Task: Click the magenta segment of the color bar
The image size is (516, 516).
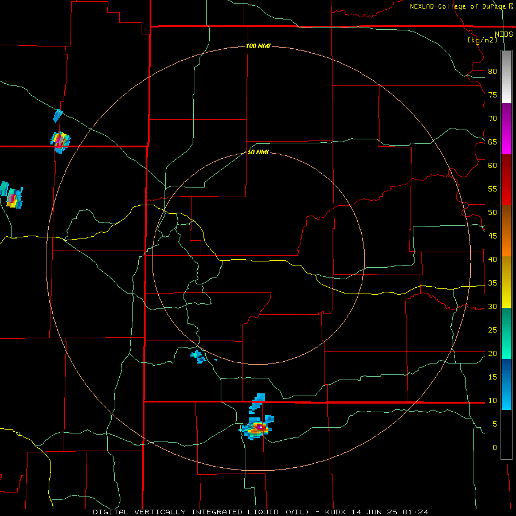Action: pos(506,129)
